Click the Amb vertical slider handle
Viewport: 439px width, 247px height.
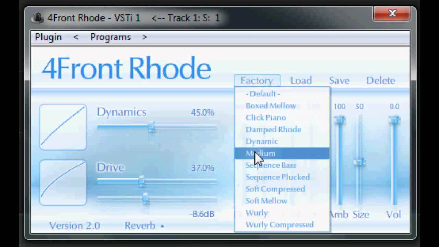(x=340, y=120)
